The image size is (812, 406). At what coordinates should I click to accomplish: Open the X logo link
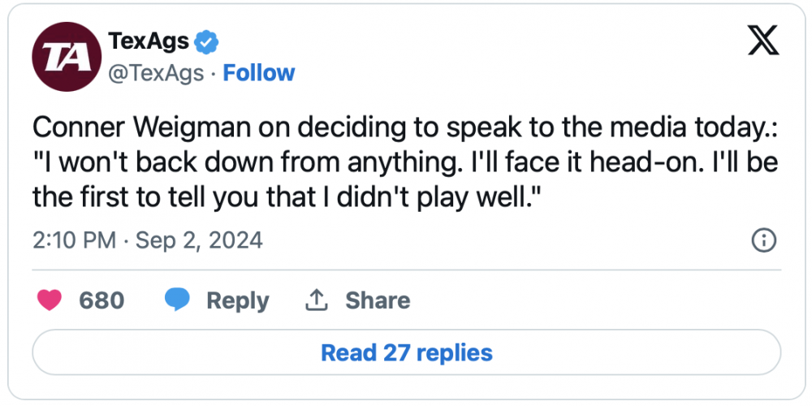[762, 41]
